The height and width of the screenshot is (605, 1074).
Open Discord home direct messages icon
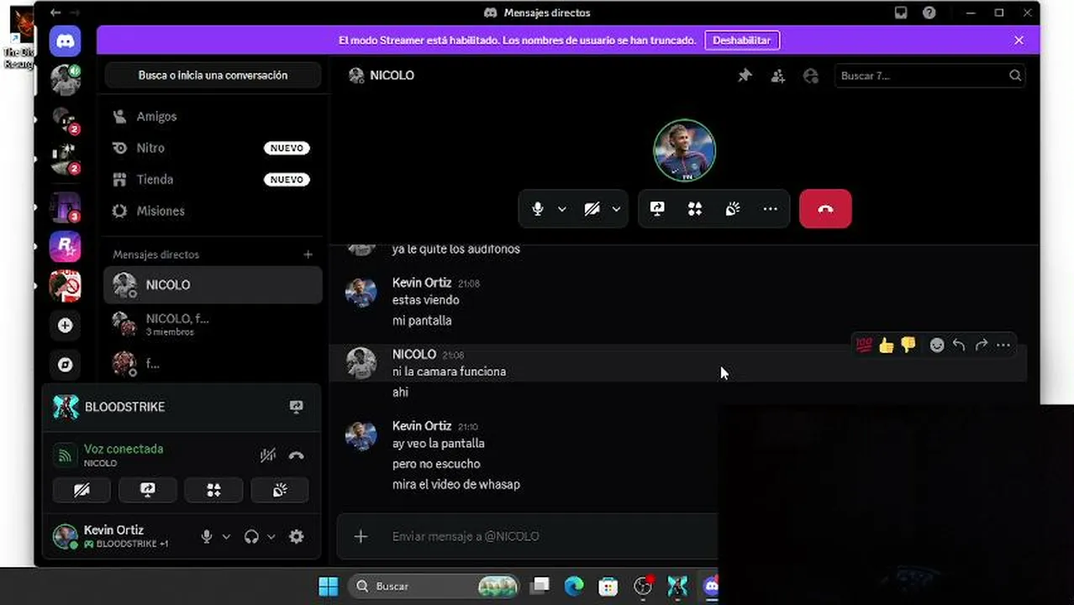point(65,40)
